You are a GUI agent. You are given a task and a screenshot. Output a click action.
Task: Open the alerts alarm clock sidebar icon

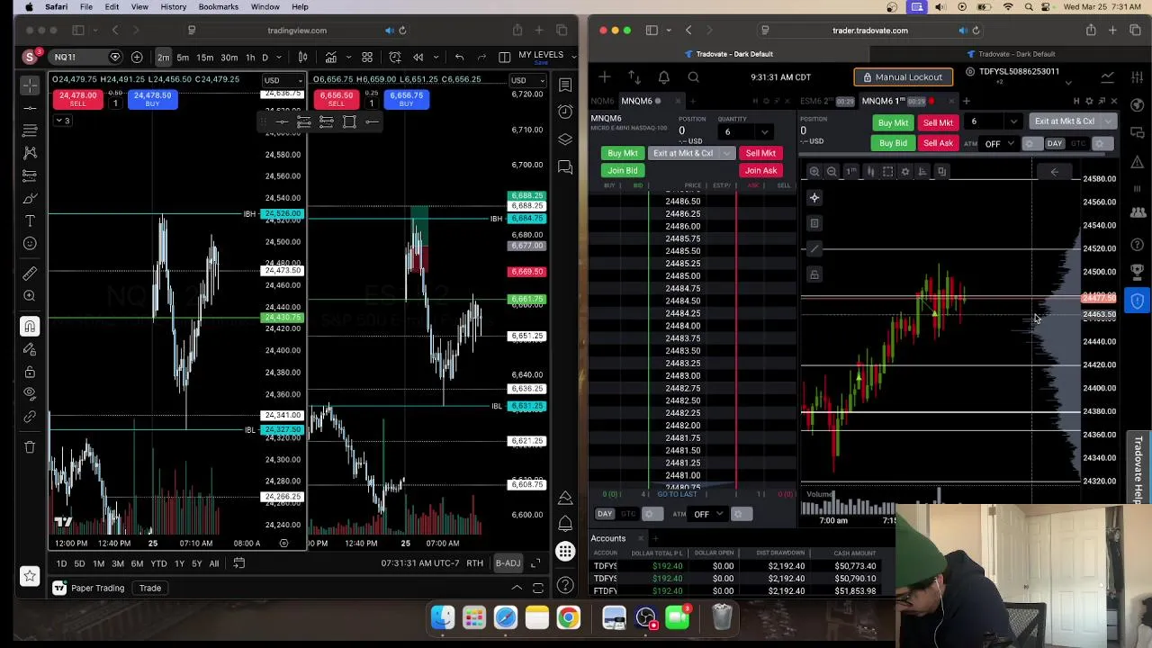pos(565,112)
